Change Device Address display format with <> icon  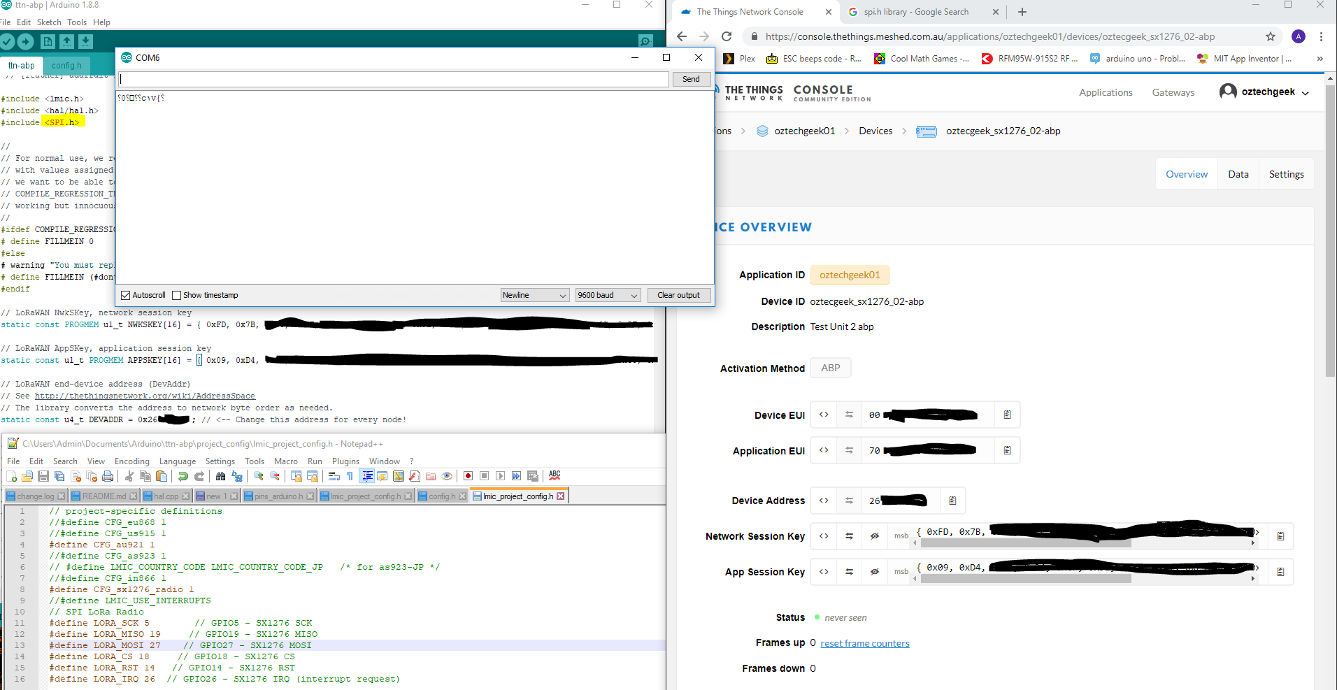click(x=824, y=501)
